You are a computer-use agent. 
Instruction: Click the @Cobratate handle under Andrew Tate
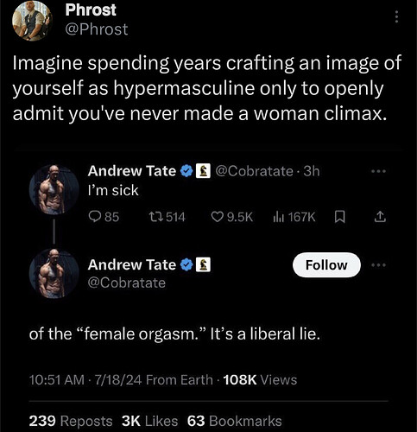click(127, 283)
